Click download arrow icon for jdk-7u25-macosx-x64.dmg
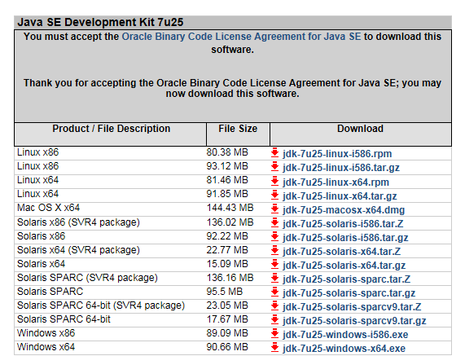This screenshot has height=356, width=465. click(275, 209)
